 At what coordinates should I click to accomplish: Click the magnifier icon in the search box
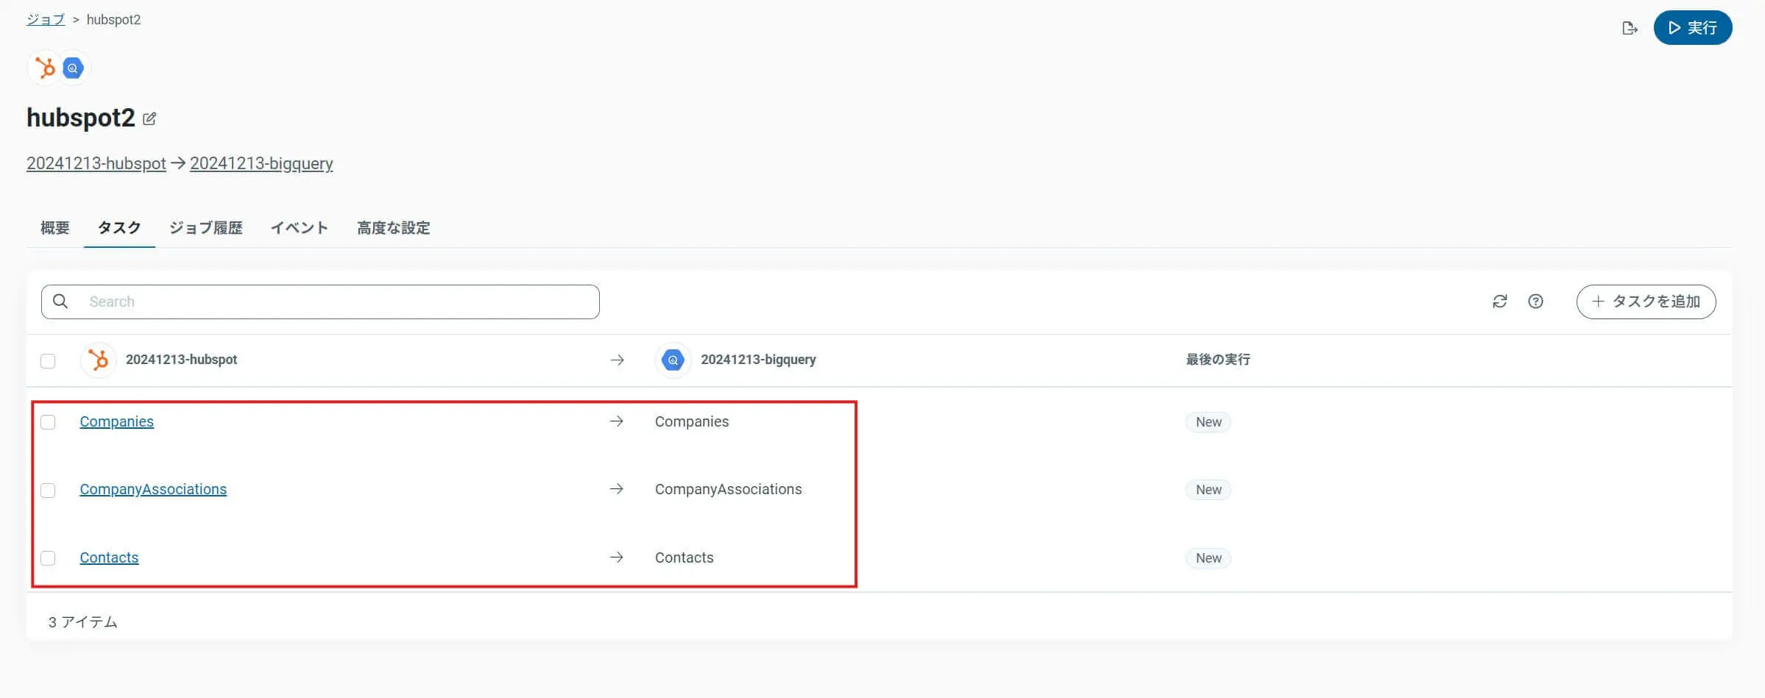[61, 302]
